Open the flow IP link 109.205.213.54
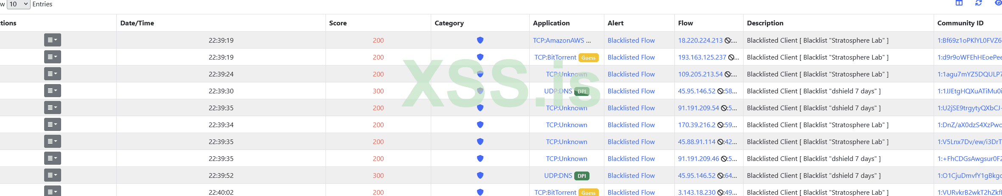Screen dimensions: 1002x196 [700, 74]
